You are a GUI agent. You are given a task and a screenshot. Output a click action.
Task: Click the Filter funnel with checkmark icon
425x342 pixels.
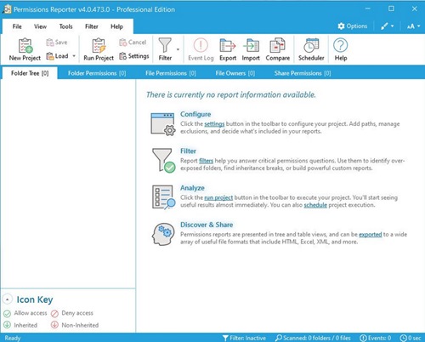click(163, 160)
